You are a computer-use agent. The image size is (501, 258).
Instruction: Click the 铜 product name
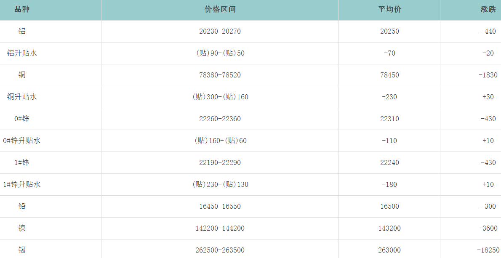[x=22, y=75]
